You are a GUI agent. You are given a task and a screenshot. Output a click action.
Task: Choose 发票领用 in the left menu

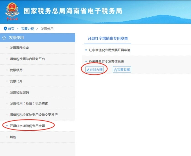[x=16, y=70]
